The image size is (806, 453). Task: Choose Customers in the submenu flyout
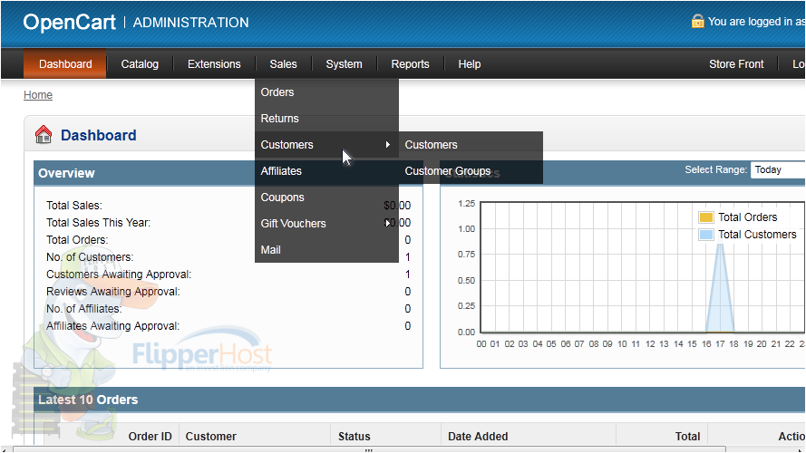[x=471, y=145]
